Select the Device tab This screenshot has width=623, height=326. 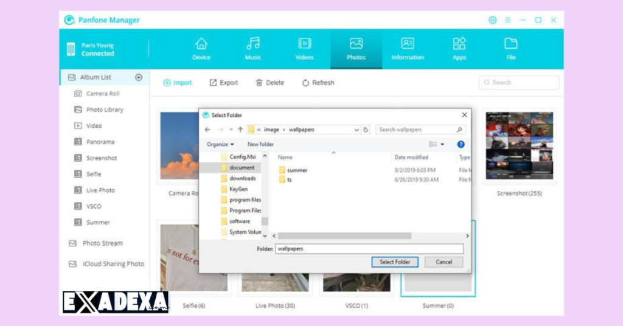(201, 44)
